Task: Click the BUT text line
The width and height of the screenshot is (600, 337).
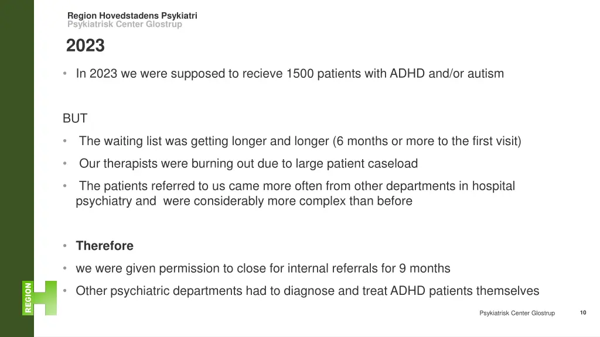Action: [x=75, y=118]
